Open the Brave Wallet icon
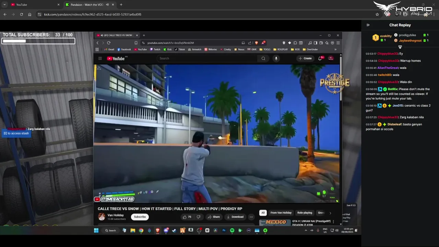The width and height of the screenshot is (439, 247). [x=321, y=43]
